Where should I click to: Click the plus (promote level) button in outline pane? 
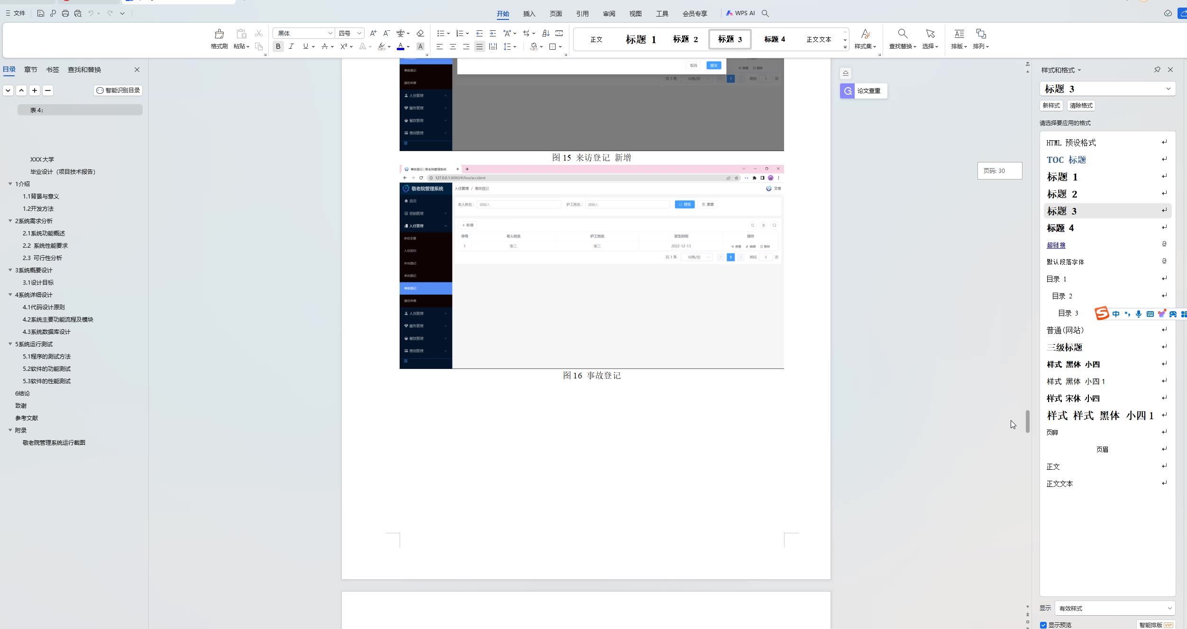pyautogui.click(x=35, y=90)
